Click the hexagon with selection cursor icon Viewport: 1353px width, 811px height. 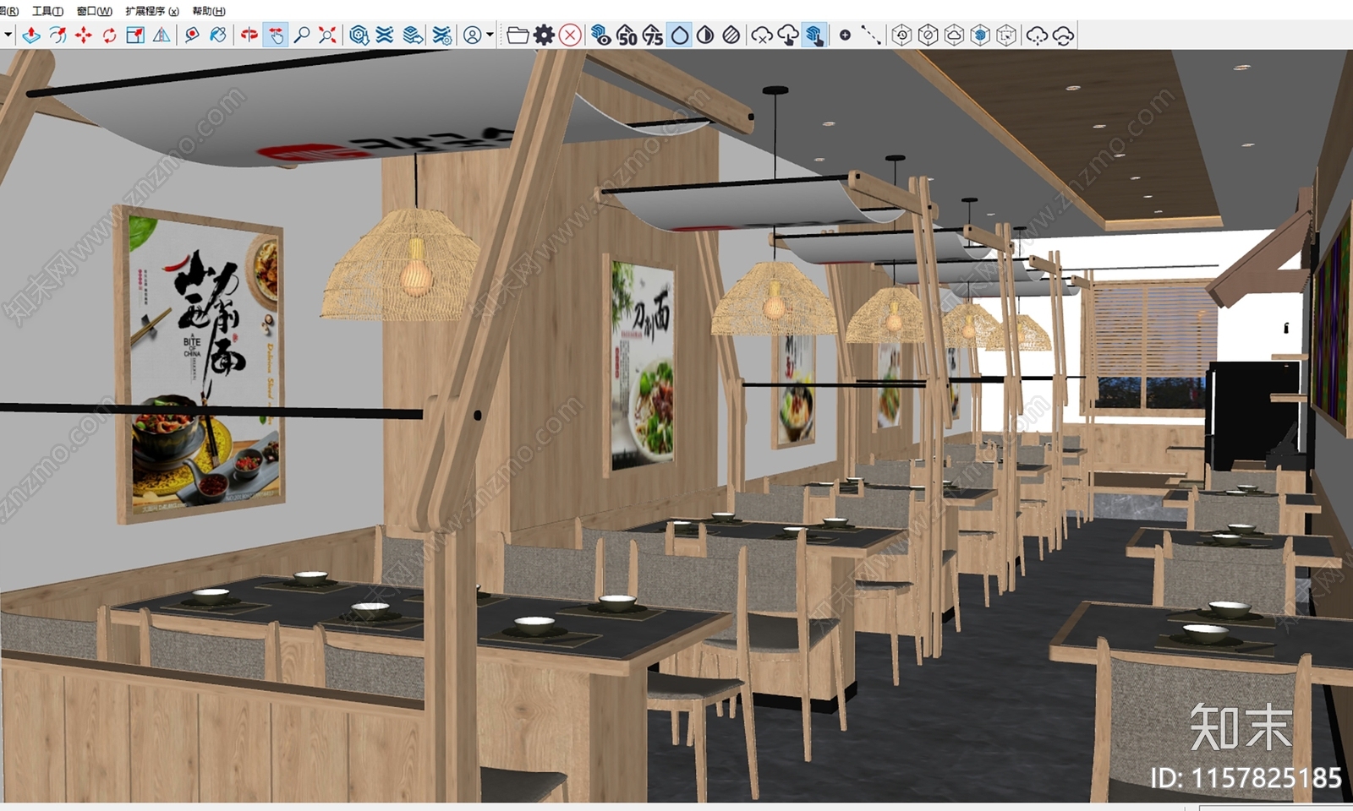click(x=1006, y=35)
